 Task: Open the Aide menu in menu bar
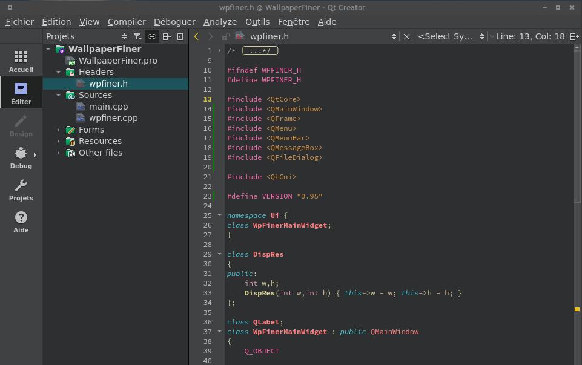click(327, 22)
